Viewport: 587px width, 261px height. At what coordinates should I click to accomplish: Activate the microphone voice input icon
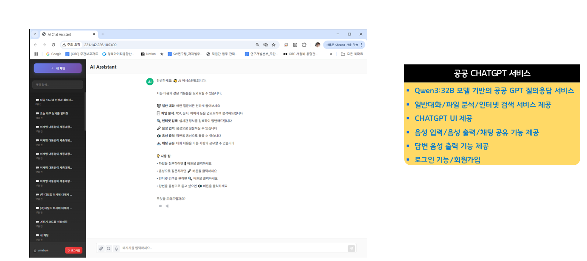(116, 249)
